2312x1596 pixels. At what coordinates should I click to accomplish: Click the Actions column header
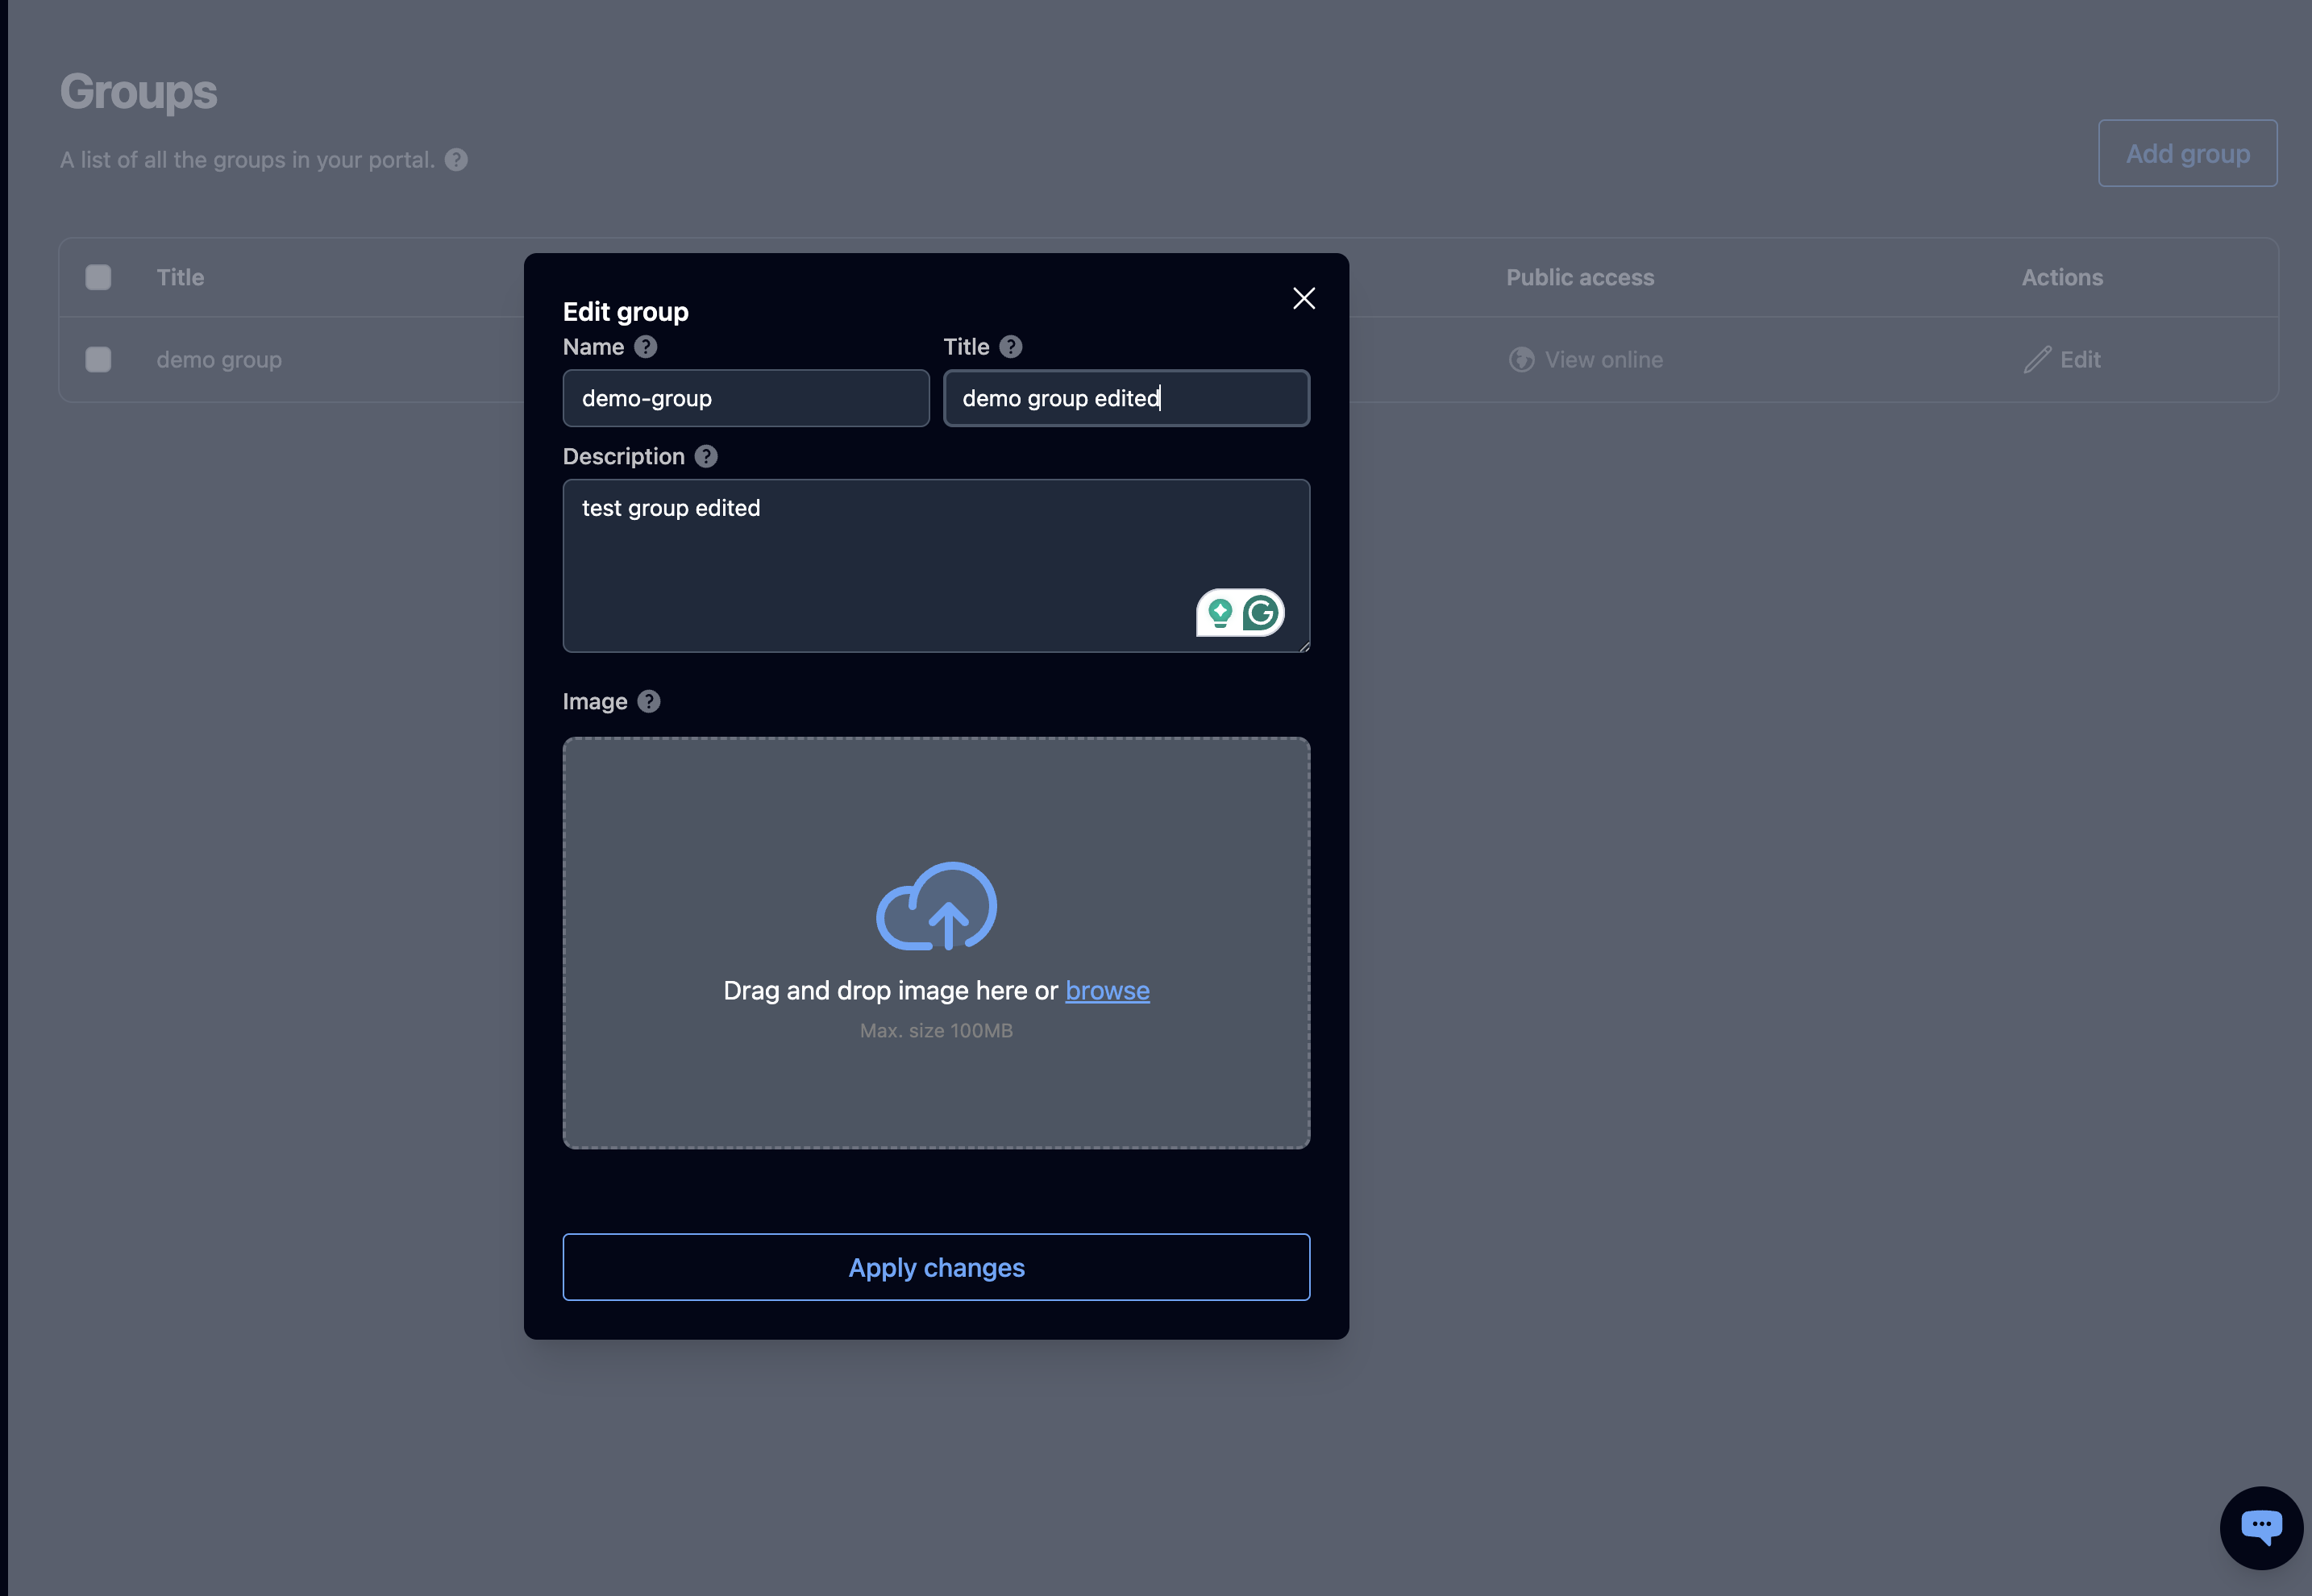(2062, 277)
